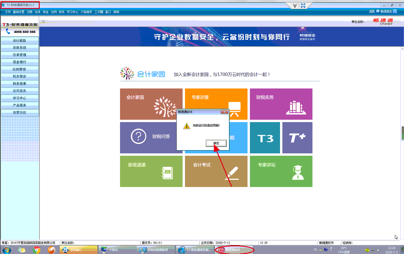Open the 新政速递 notebook tile
This screenshot has width=404, height=254.
pos(151,171)
